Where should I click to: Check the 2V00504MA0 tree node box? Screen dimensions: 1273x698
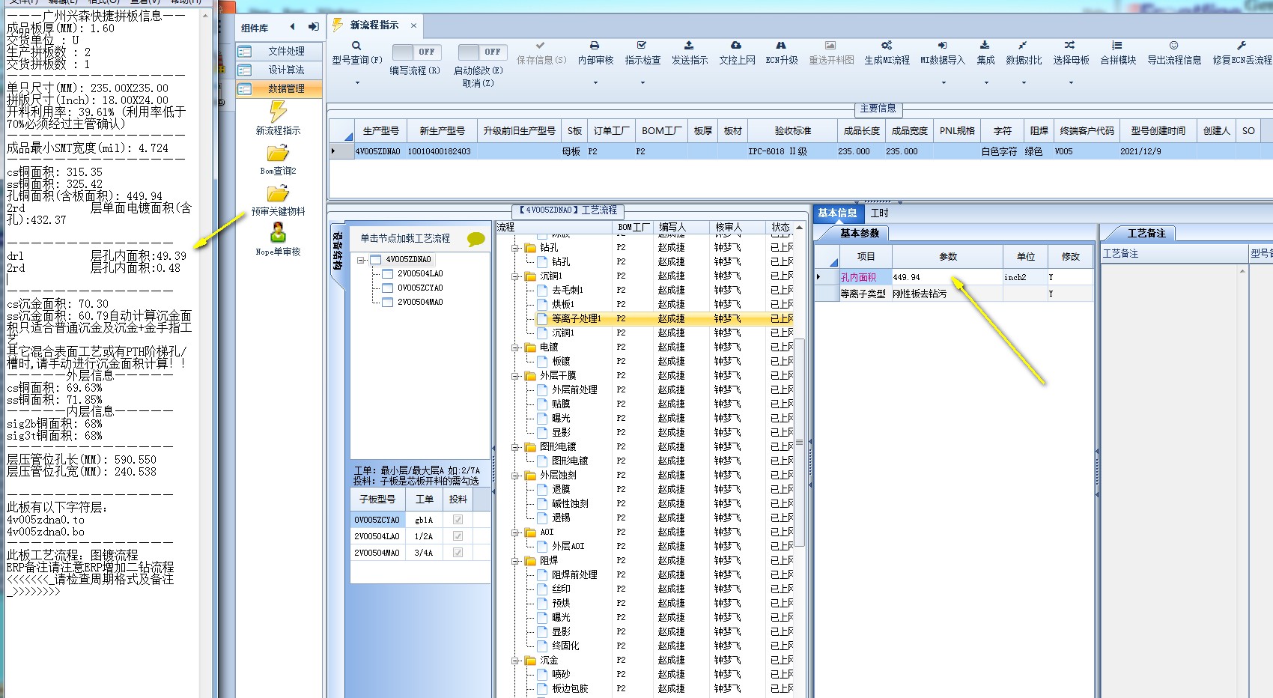tap(387, 303)
